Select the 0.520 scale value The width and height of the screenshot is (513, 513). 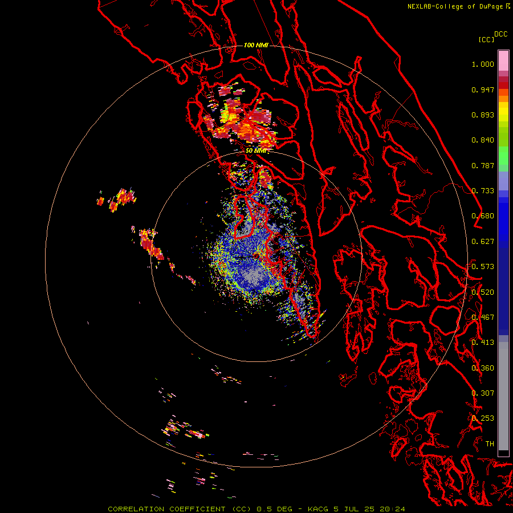pos(483,292)
